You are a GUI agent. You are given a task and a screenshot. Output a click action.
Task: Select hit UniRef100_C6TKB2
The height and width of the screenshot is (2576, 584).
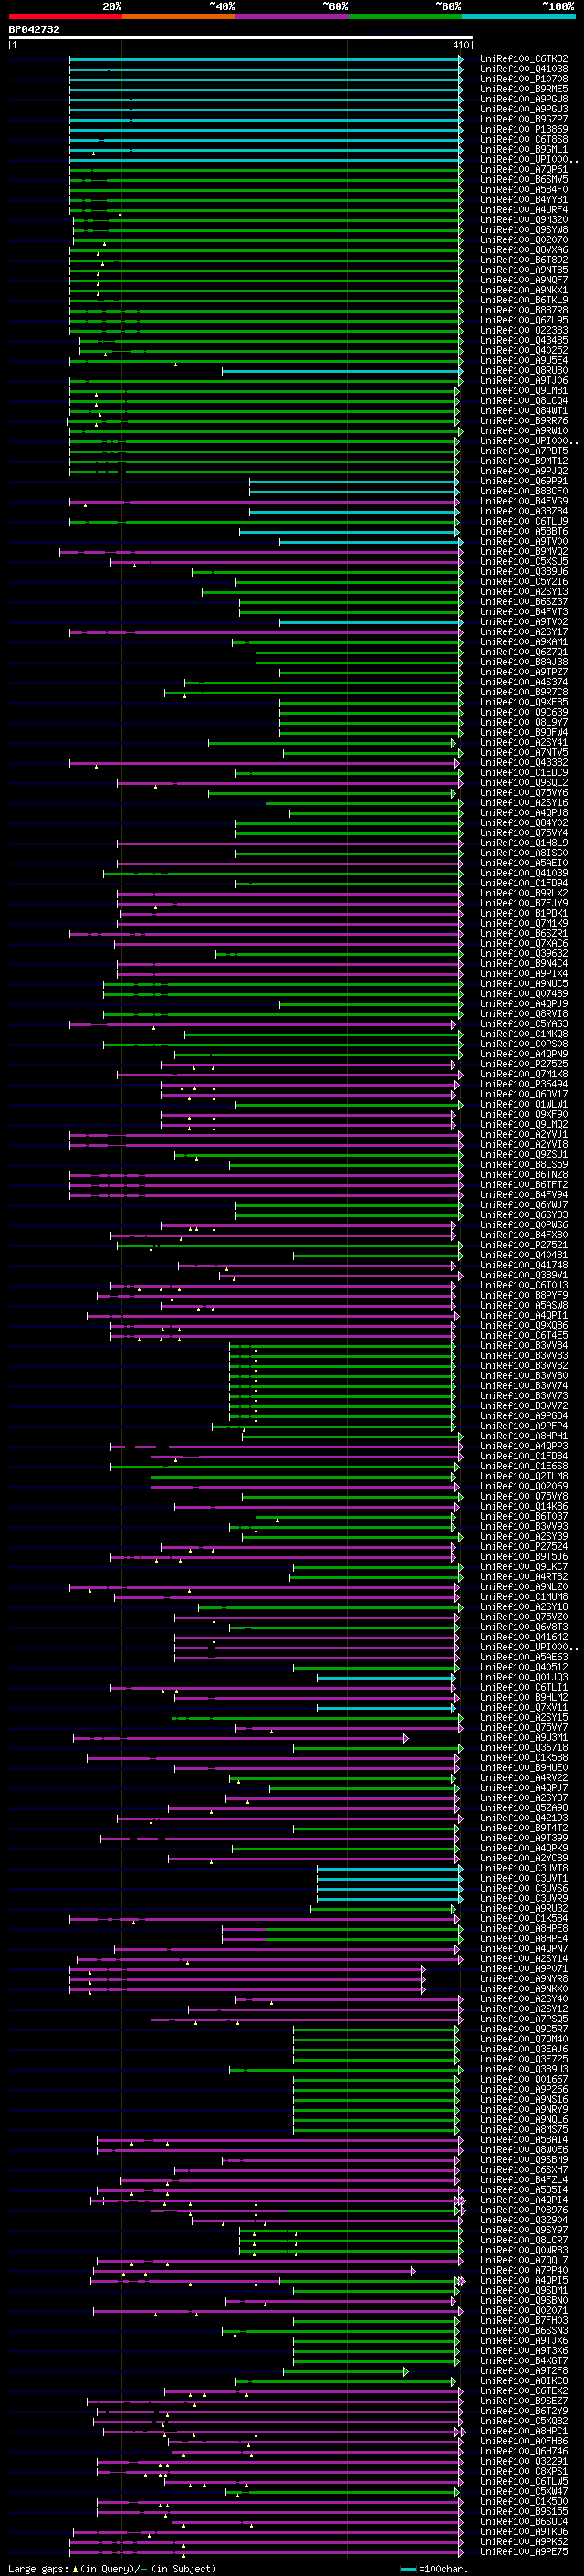pyautogui.click(x=523, y=59)
